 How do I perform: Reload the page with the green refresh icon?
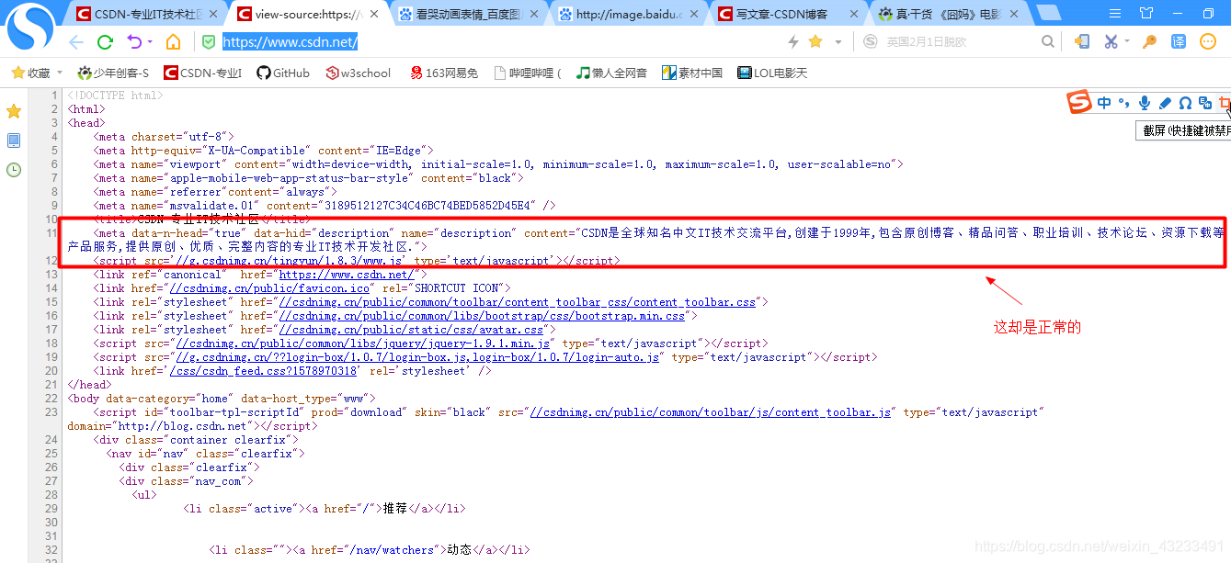105,42
